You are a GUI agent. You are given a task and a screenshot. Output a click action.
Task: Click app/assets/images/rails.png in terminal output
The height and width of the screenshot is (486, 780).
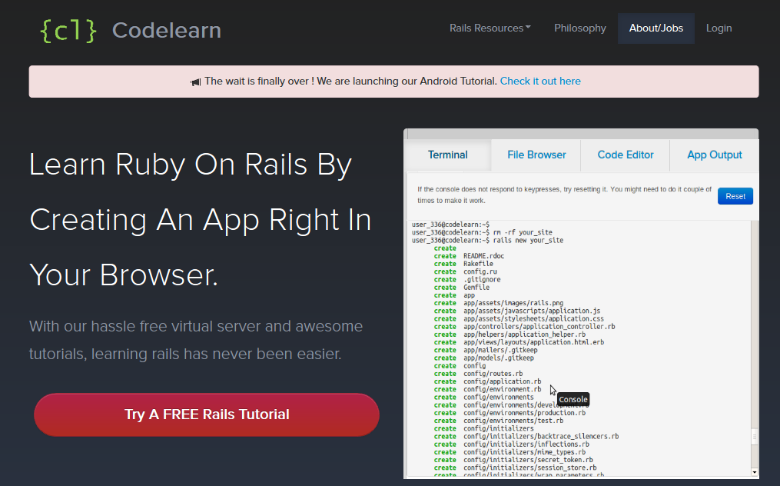point(513,303)
